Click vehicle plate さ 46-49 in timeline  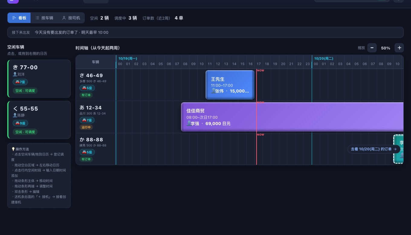[91, 75]
